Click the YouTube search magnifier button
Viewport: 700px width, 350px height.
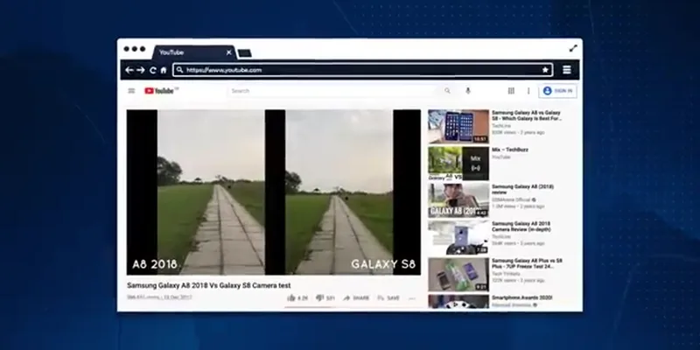(x=447, y=91)
